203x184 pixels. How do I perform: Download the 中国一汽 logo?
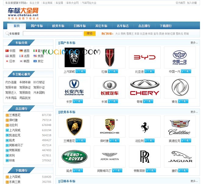(x=186, y=71)
